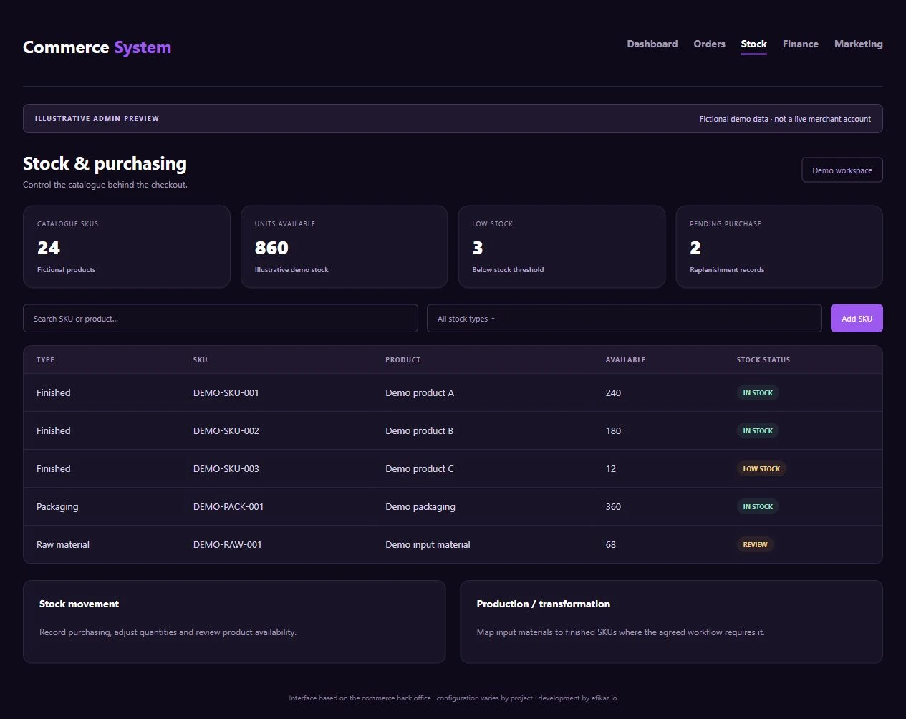Click the REVIEW status badge
The image size is (906, 719).
pos(755,544)
